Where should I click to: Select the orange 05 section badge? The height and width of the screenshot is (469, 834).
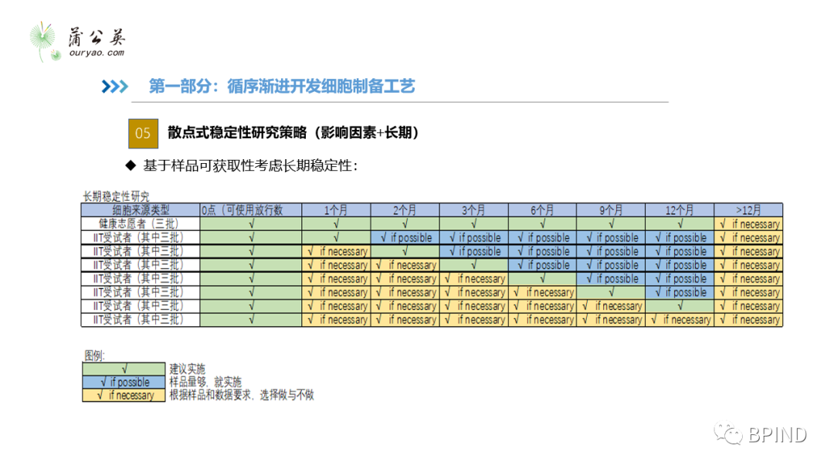(x=143, y=133)
